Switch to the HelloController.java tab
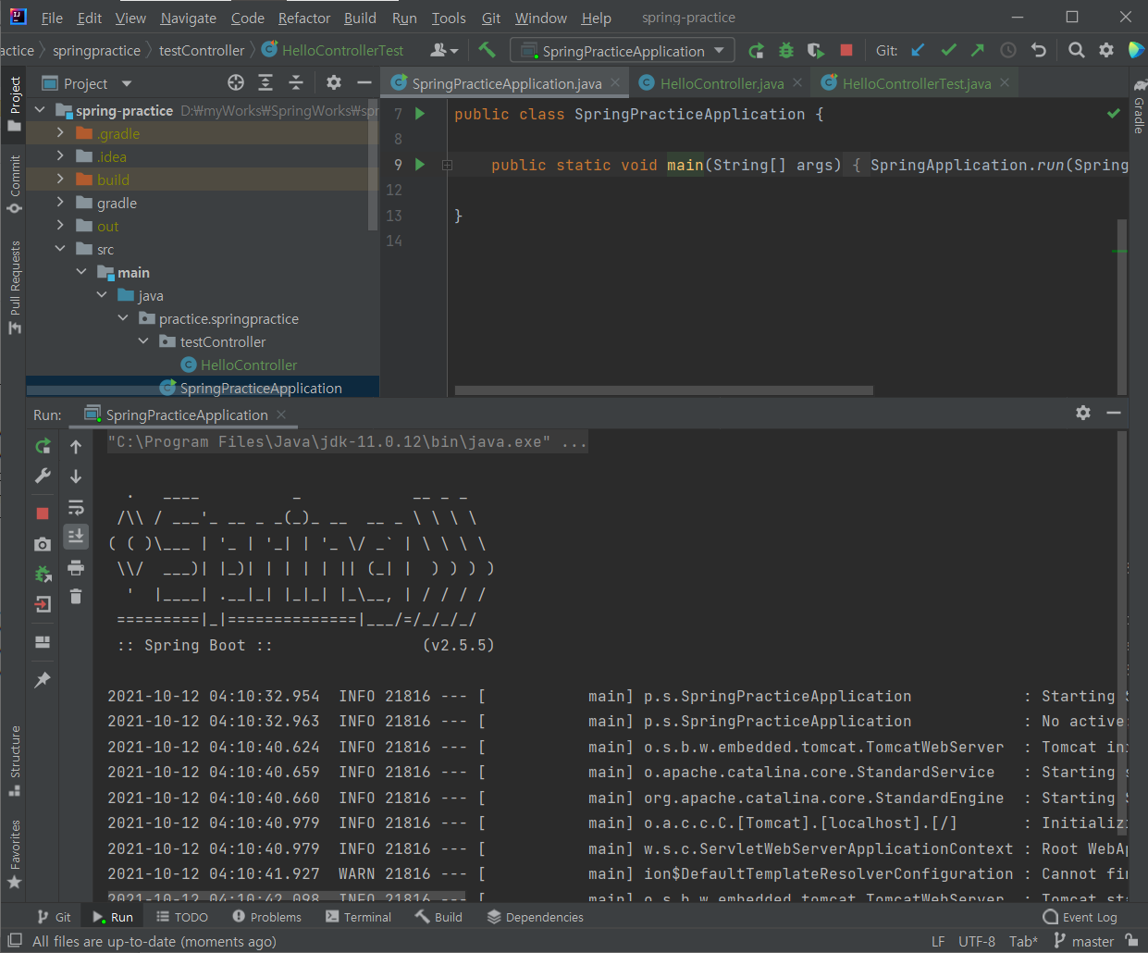 click(722, 83)
